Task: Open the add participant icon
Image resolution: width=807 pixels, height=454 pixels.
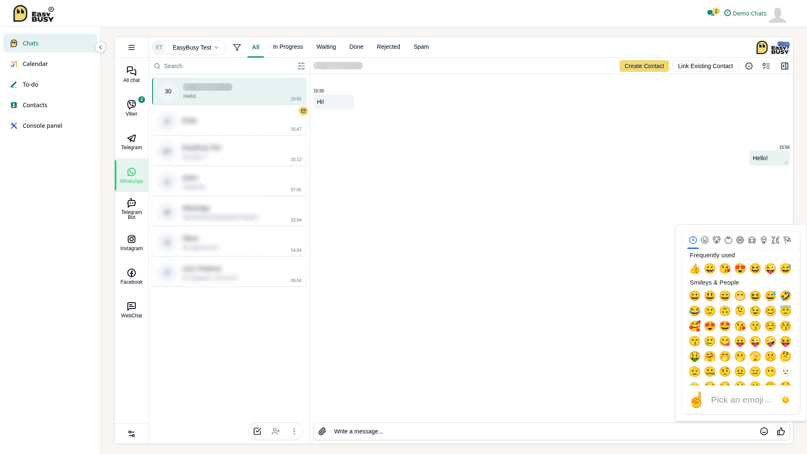Action: click(276, 431)
